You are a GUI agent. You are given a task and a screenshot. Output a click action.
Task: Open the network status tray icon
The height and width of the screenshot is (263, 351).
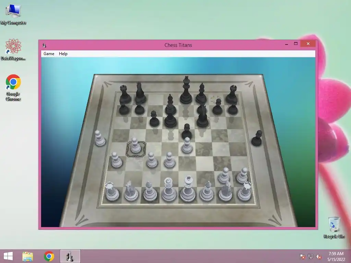click(311, 256)
